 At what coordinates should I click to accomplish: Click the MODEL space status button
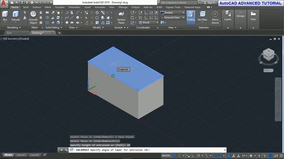[x=166, y=155]
